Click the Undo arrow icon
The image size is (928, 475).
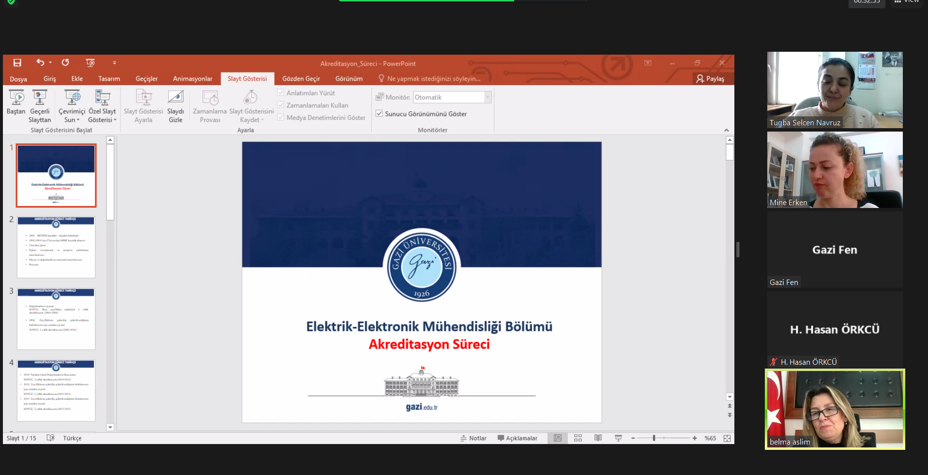point(40,62)
